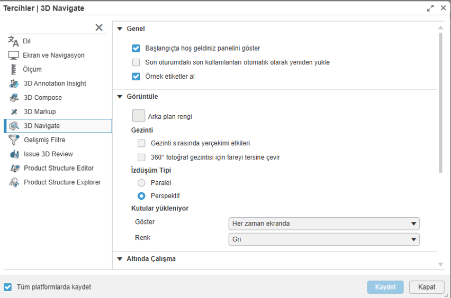Click the 3D Markup icon
This screenshot has height=298, width=451.
click(x=14, y=111)
